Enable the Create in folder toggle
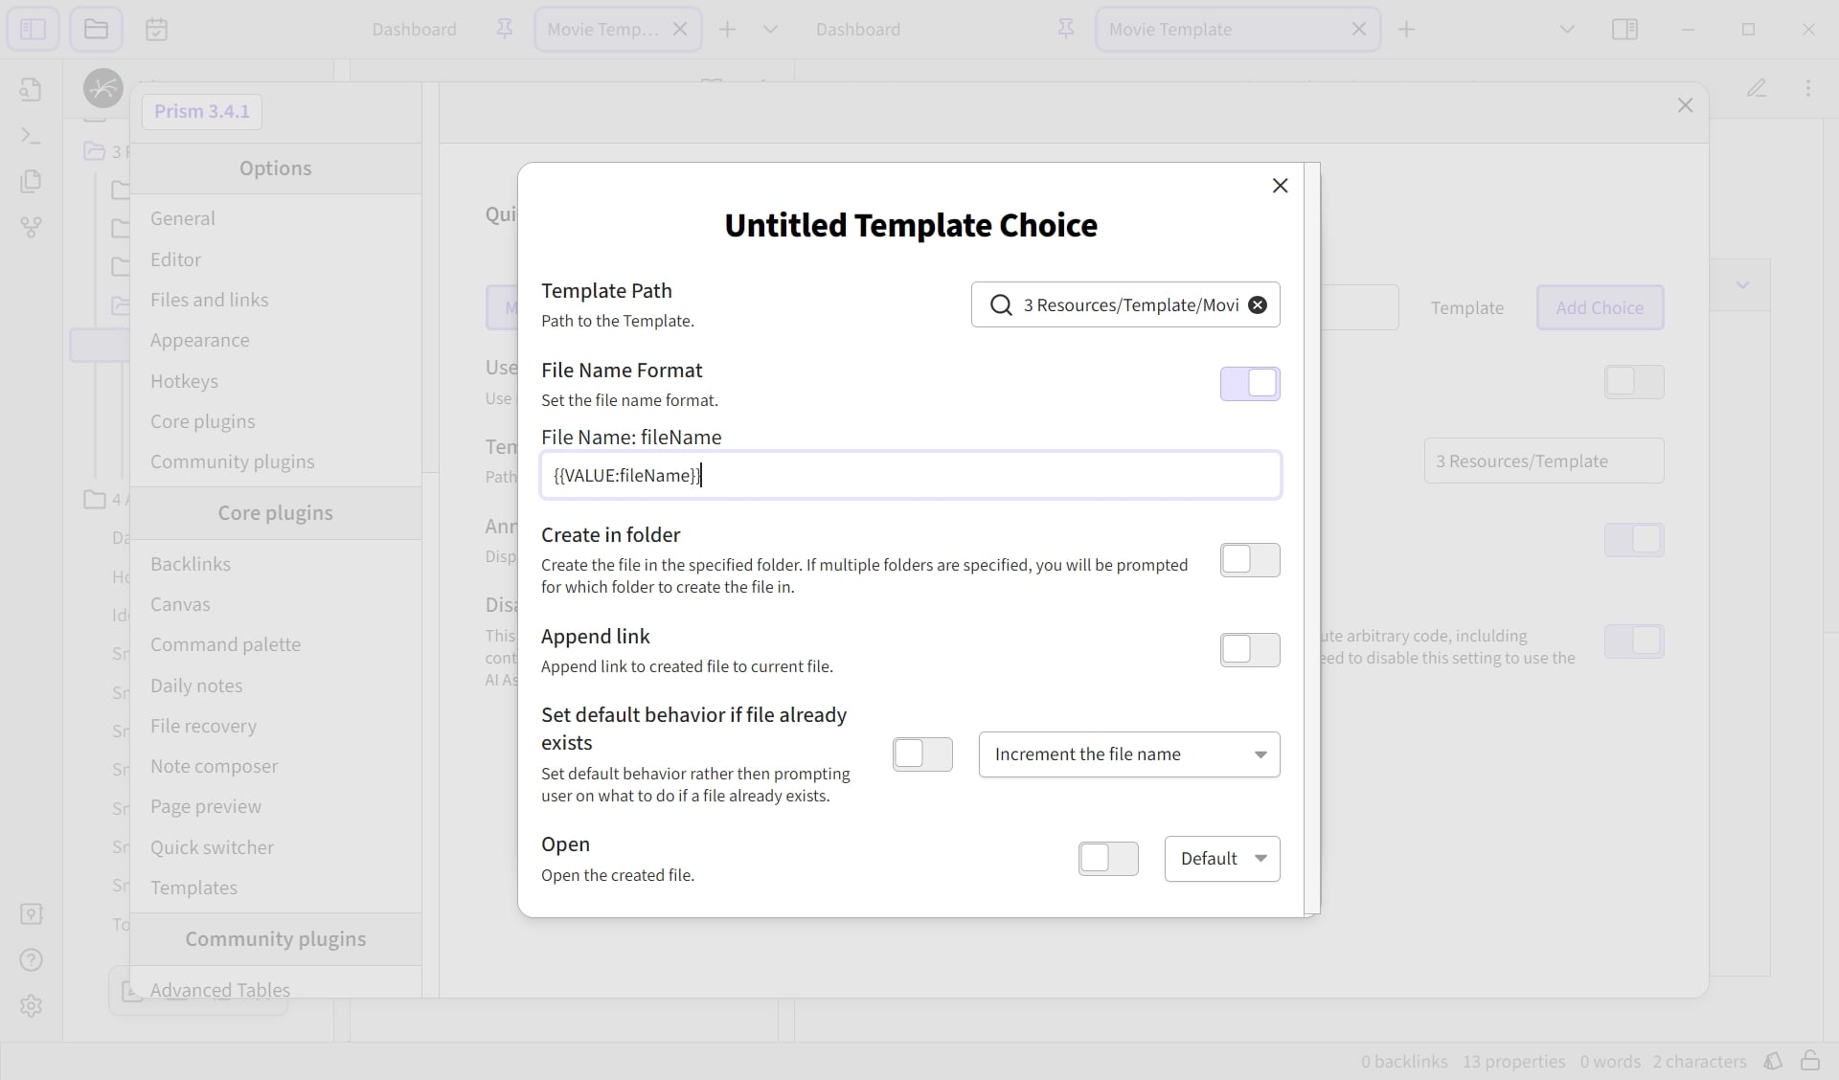The height and width of the screenshot is (1080, 1839). (x=1250, y=560)
